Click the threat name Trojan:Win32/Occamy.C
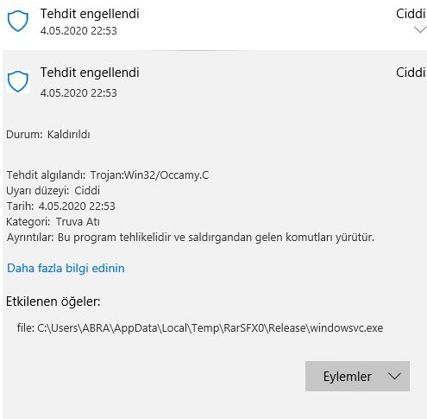 tap(149, 175)
